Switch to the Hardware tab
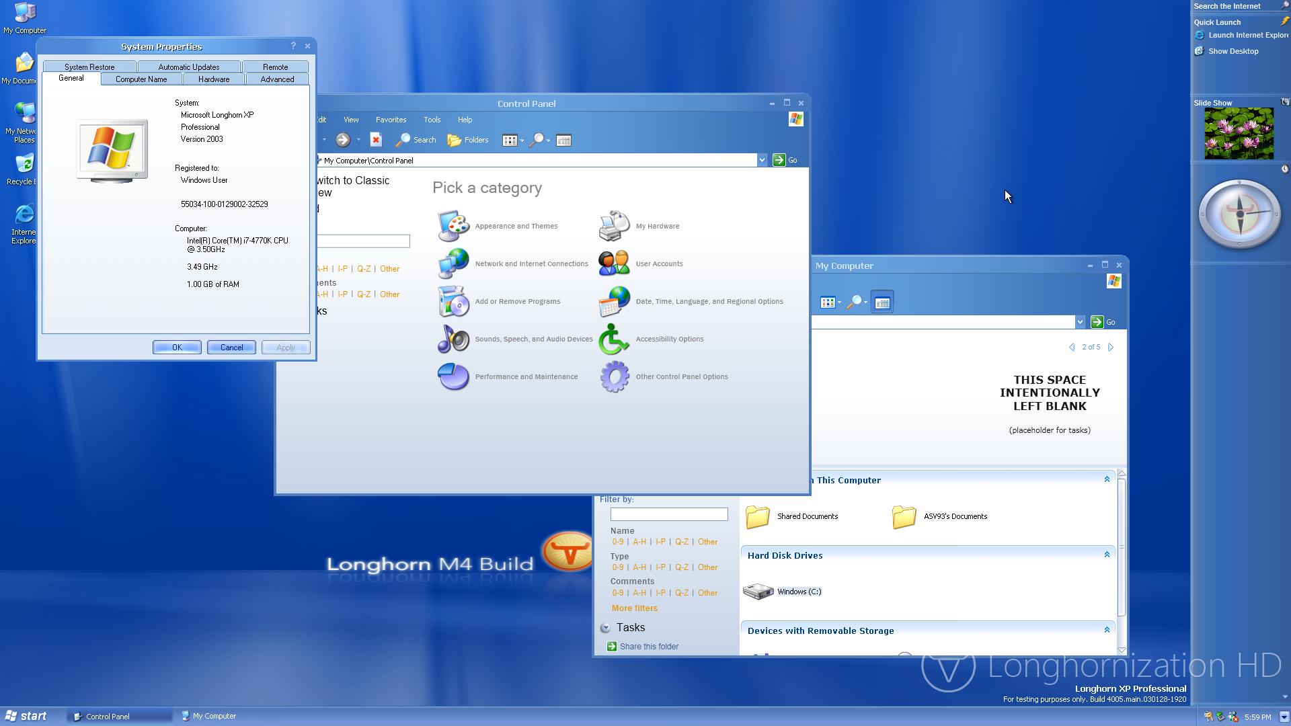This screenshot has width=1291, height=726. tap(214, 79)
